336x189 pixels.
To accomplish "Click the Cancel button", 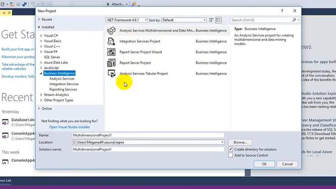I will [x=287, y=164].
